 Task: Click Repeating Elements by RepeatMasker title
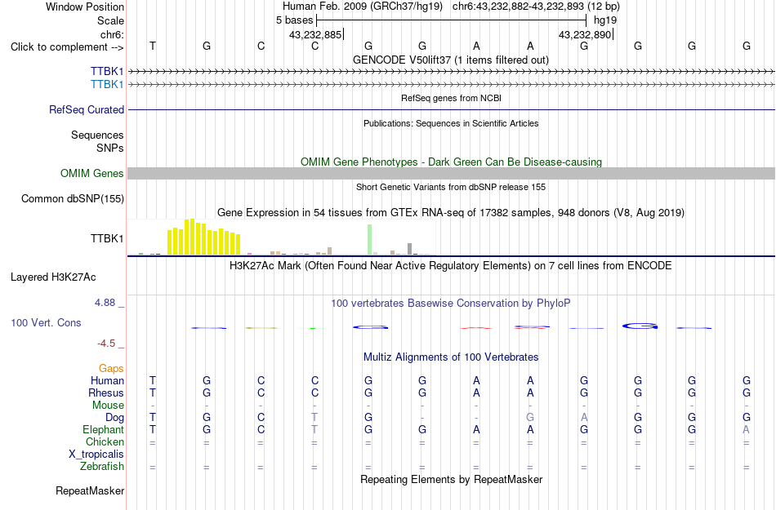pos(452,479)
